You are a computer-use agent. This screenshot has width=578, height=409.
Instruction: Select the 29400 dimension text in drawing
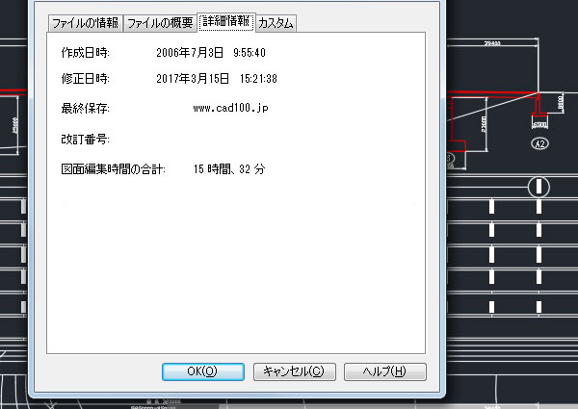tap(492, 43)
